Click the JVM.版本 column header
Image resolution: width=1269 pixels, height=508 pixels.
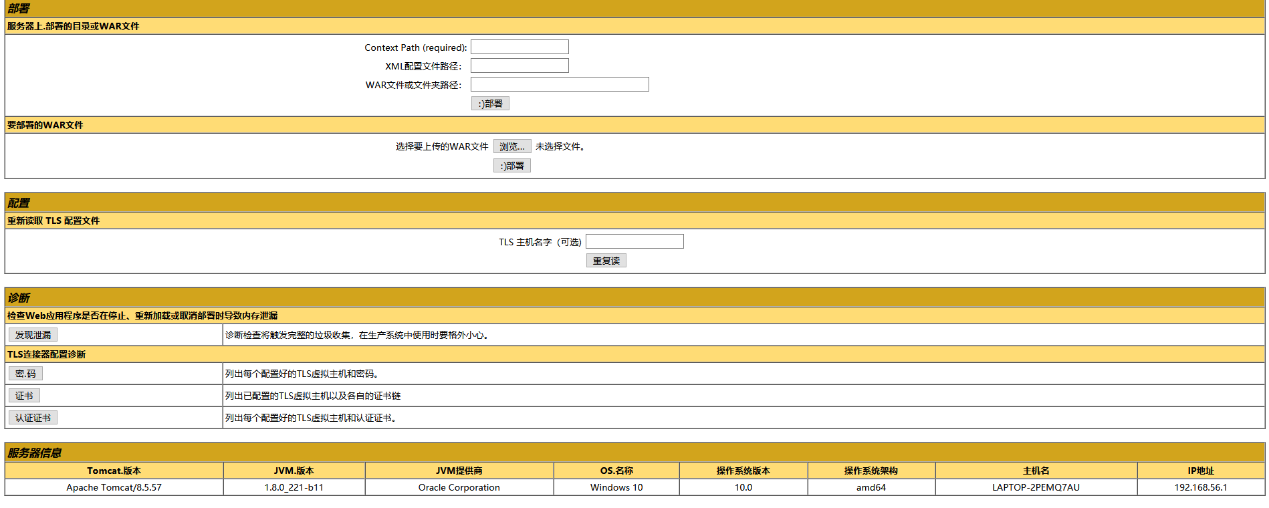tap(294, 471)
